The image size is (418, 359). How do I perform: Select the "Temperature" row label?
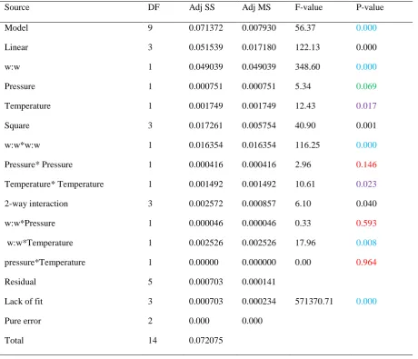coord(27,106)
